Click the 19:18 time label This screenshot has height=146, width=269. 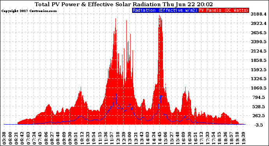pyautogui.click(x=237, y=138)
